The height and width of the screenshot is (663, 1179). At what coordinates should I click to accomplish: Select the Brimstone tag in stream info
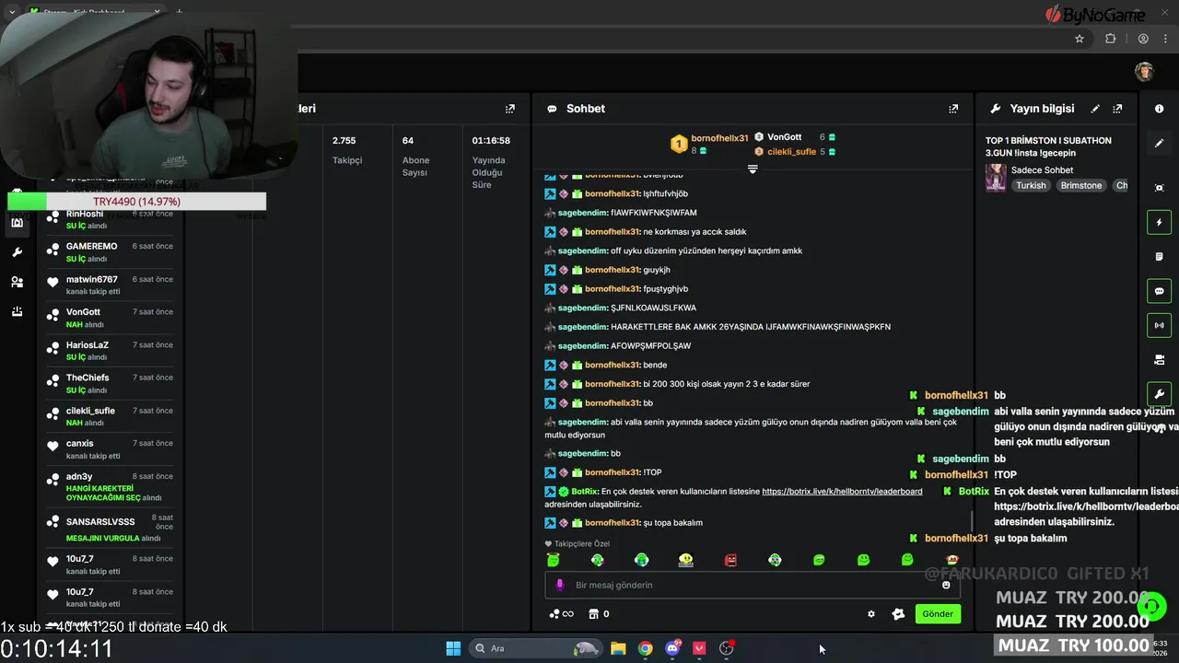1081,185
